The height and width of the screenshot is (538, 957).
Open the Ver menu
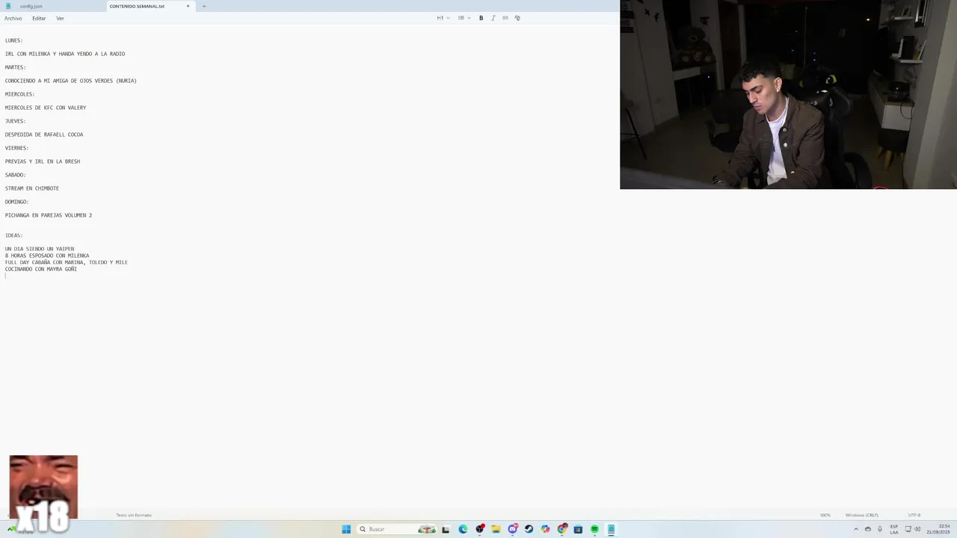point(60,18)
